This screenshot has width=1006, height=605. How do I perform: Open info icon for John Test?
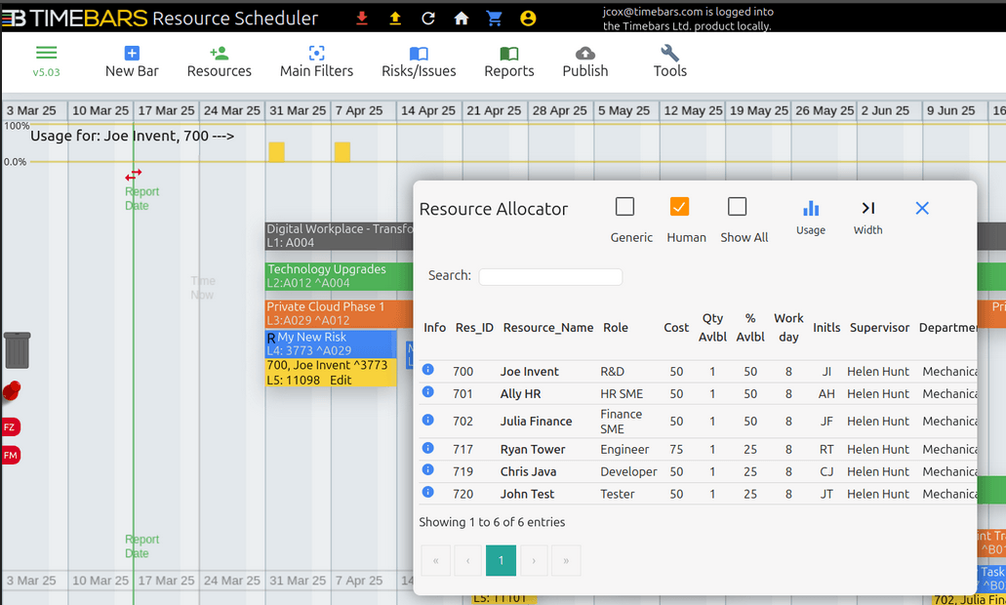(x=428, y=492)
